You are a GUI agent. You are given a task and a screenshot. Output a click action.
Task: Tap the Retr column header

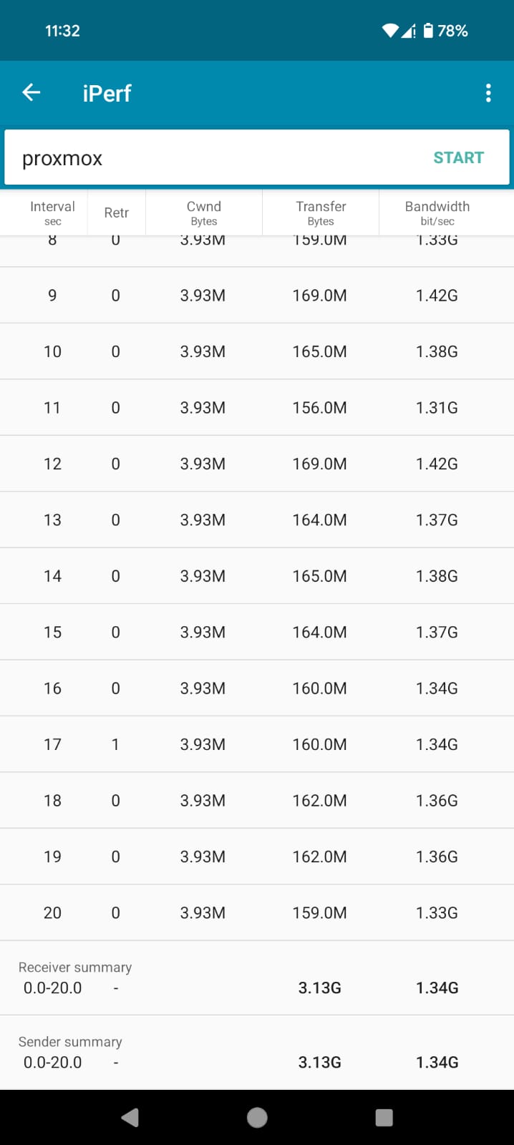coord(116,213)
